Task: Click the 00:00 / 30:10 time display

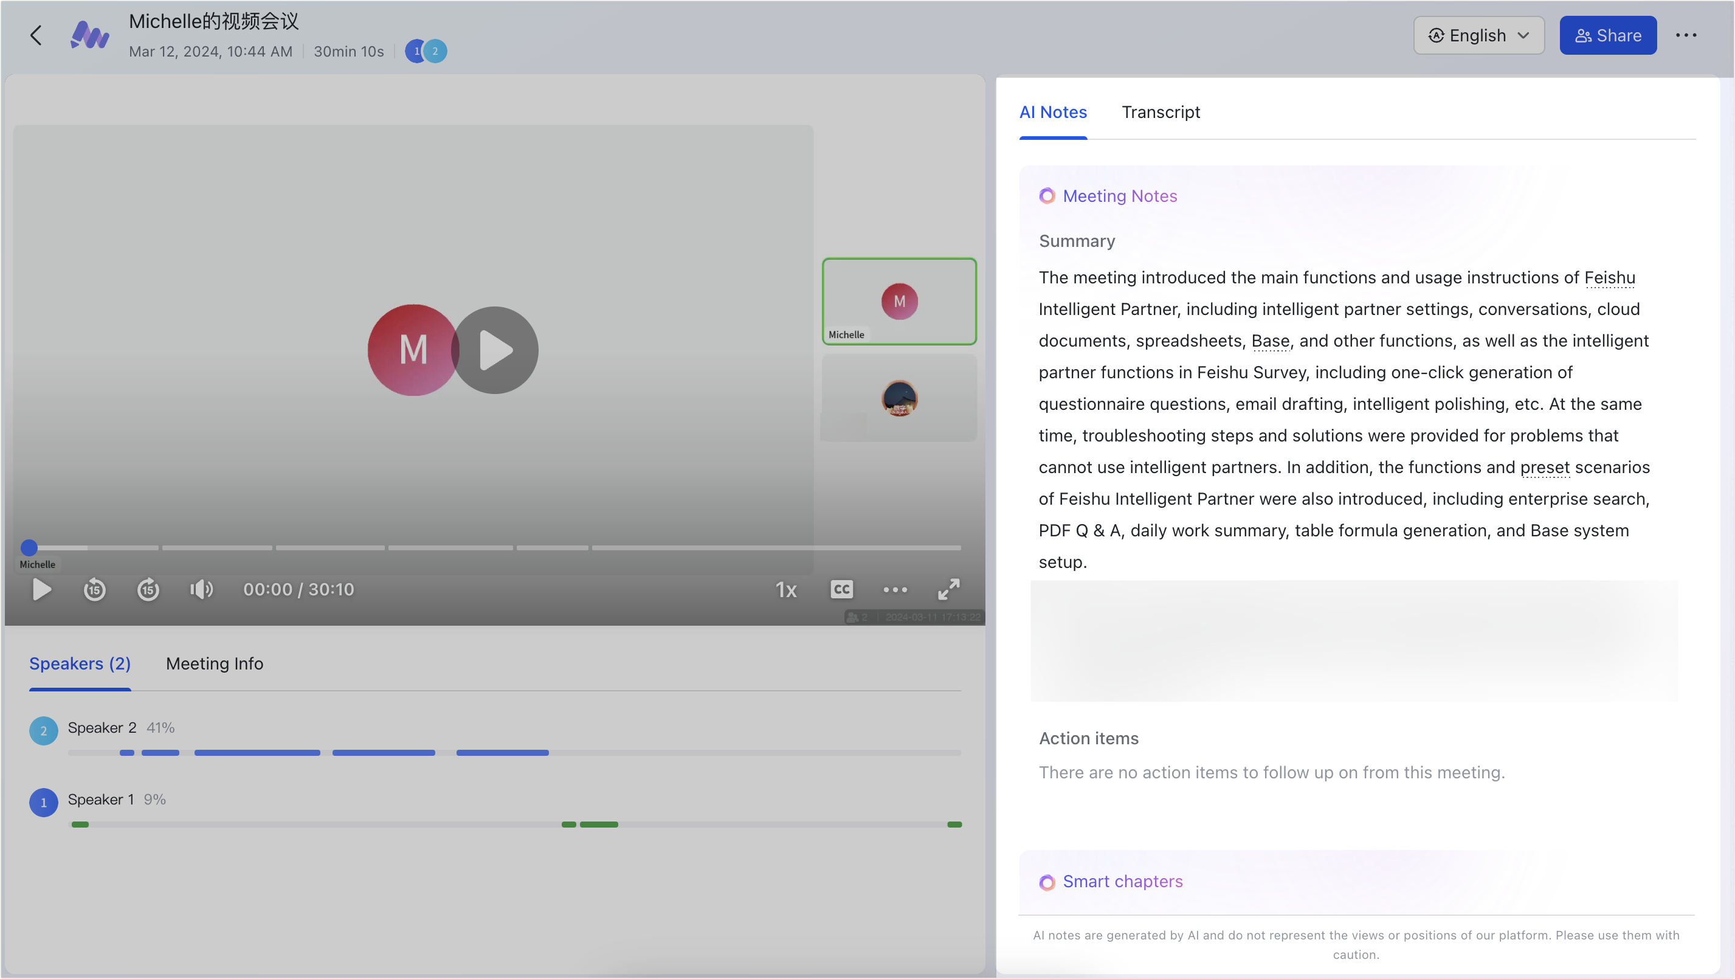Action: [298, 590]
